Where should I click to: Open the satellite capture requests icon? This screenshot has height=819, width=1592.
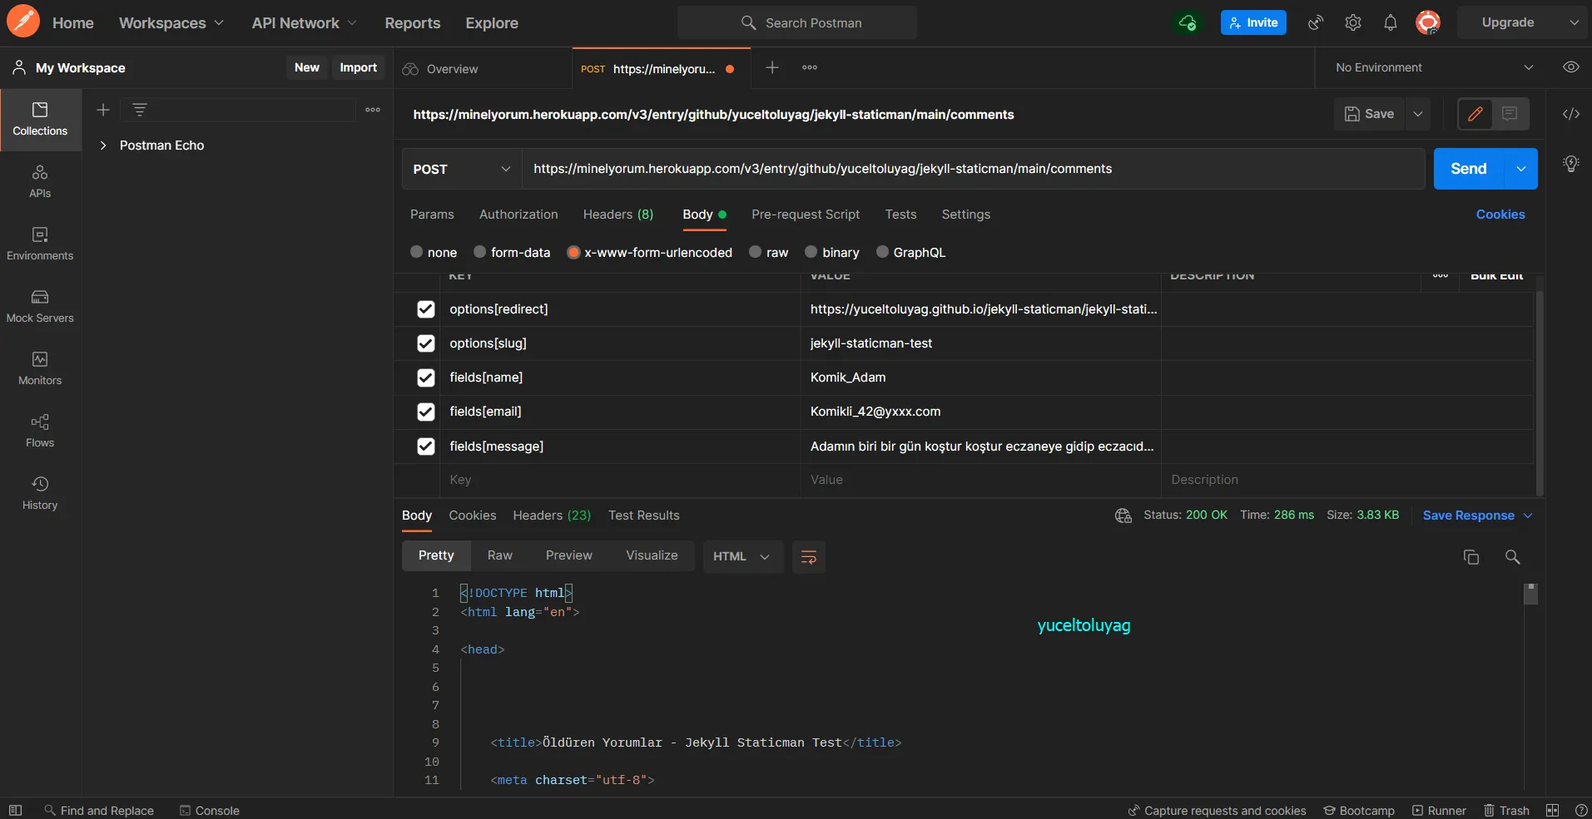(x=1316, y=22)
